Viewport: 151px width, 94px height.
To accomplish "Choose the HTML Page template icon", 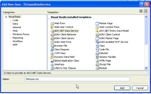I will click(97, 61).
